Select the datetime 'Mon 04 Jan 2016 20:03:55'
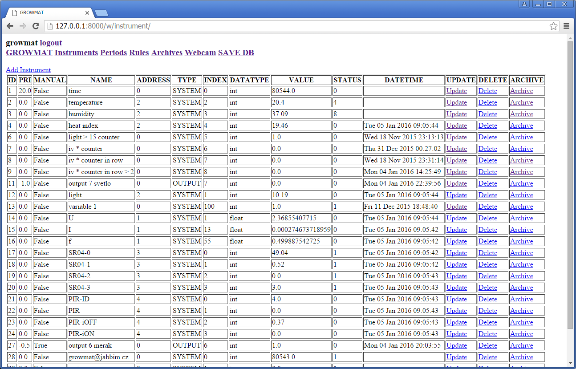The image size is (576, 369). point(404,345)
